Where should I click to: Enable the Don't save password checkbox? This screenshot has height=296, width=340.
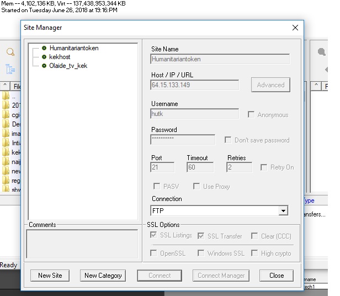click(228, 140)
